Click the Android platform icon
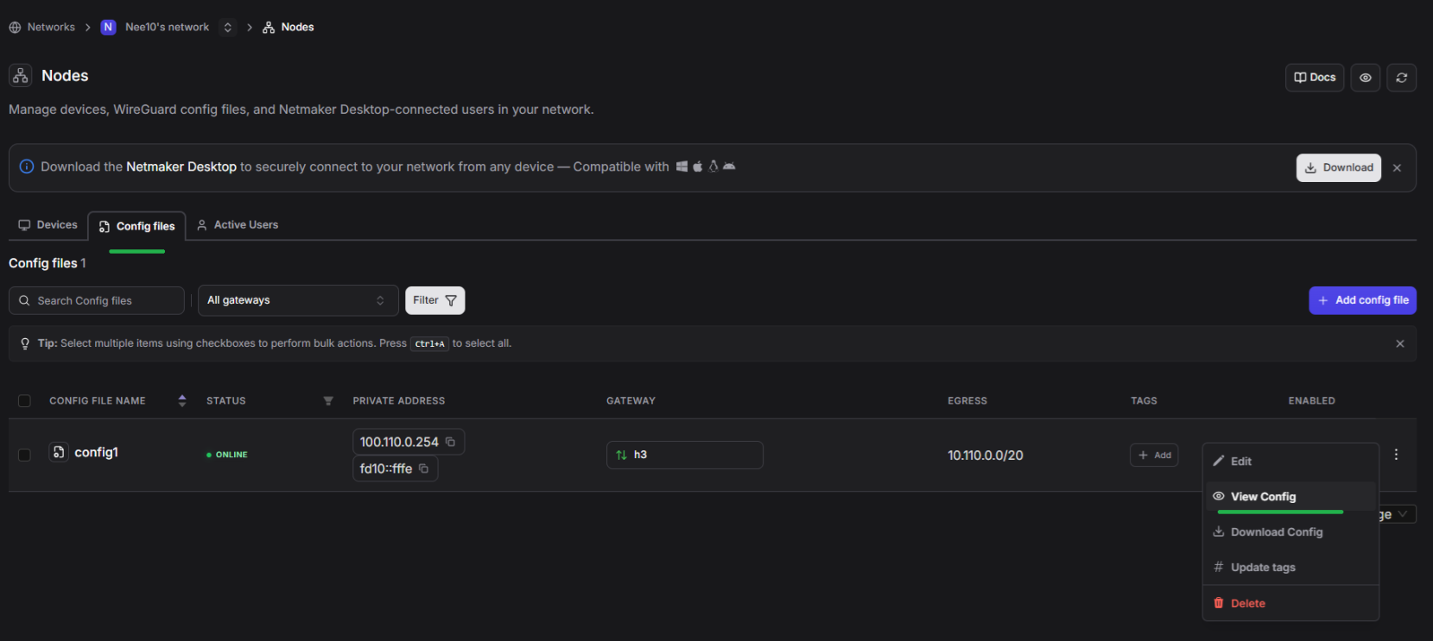Screen dimensions: 1433x641 (729, 166)
